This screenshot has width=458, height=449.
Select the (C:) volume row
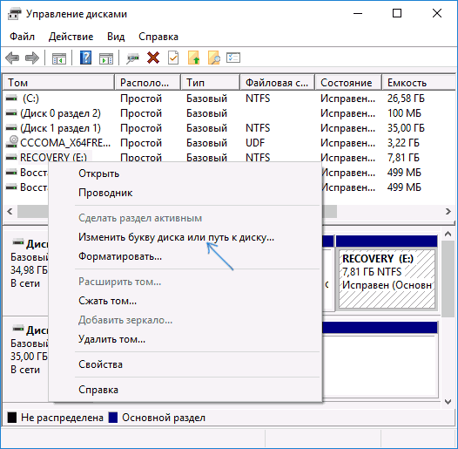[x=229, y=99]
